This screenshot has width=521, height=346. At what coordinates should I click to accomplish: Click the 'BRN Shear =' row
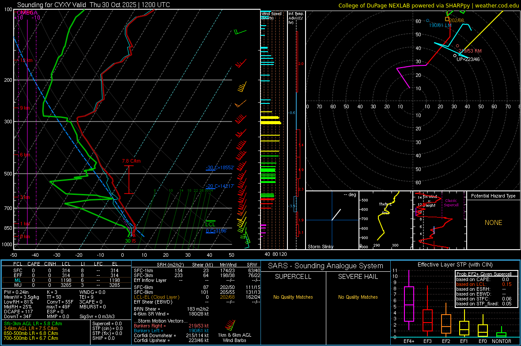(x=171, y=309)
